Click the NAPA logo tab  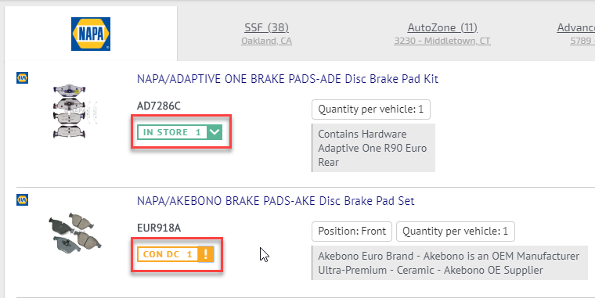[91, 34]
